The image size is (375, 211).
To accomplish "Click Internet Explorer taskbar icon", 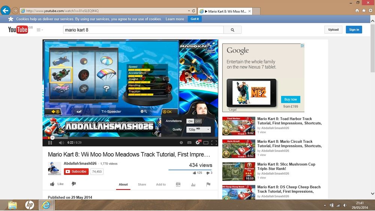I will tap(46, 205).
